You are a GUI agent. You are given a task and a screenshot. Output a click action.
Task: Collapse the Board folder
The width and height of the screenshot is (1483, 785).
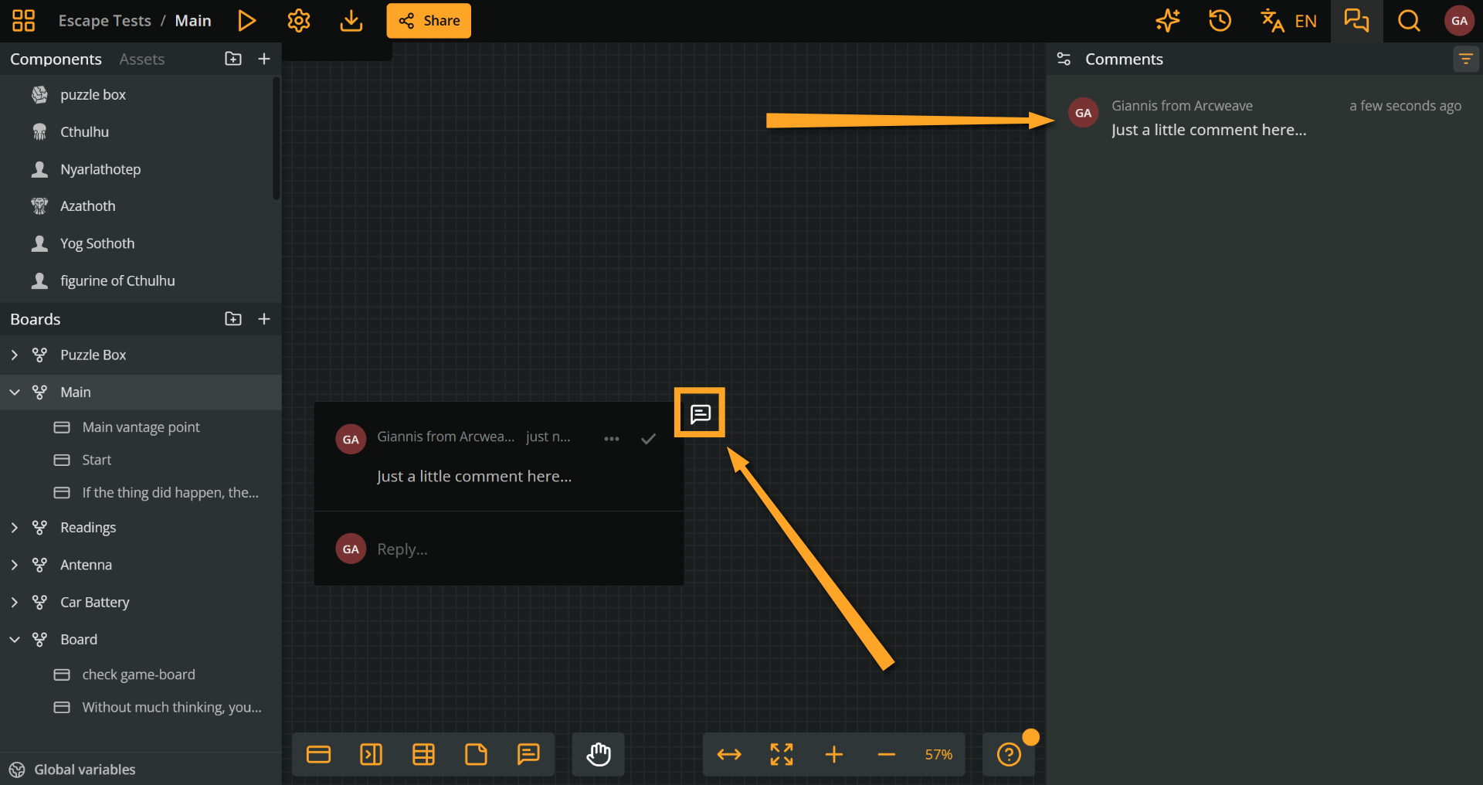15,640
